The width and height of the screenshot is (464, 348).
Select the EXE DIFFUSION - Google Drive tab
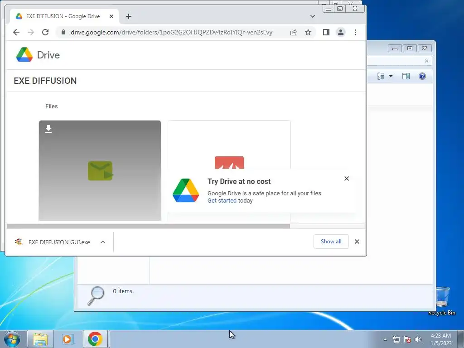click(x=63, y=16)
